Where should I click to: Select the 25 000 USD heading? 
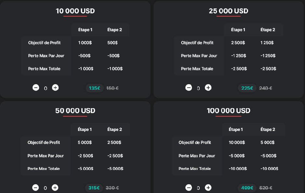tap(228, 11)
